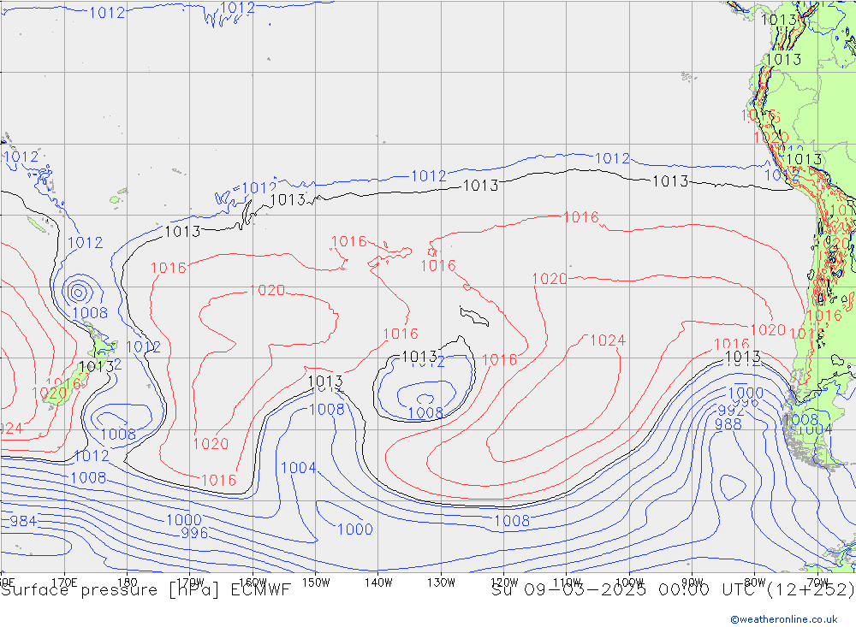Click the date "Su 09-03-2025 00:00 UTC" caption
This screenshot has height=627, width=856.
click(627, 590)
